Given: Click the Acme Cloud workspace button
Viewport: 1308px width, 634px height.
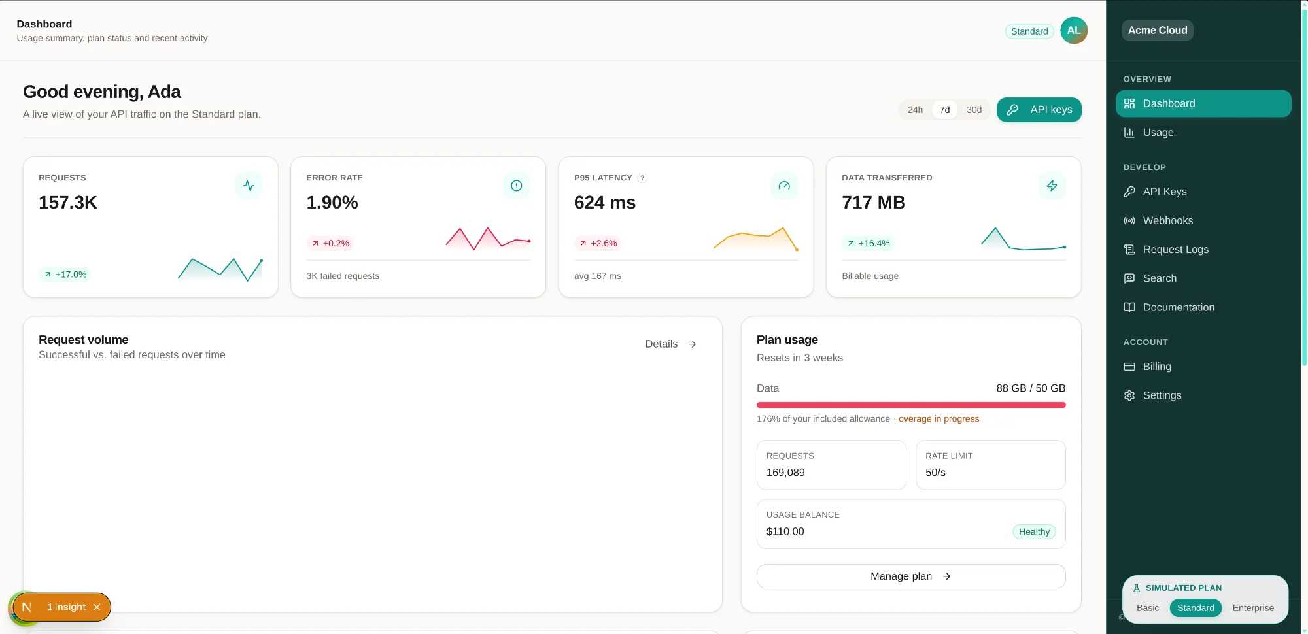Looking at the screenshot, I should pyautogui.click(x=1158, y=31).
